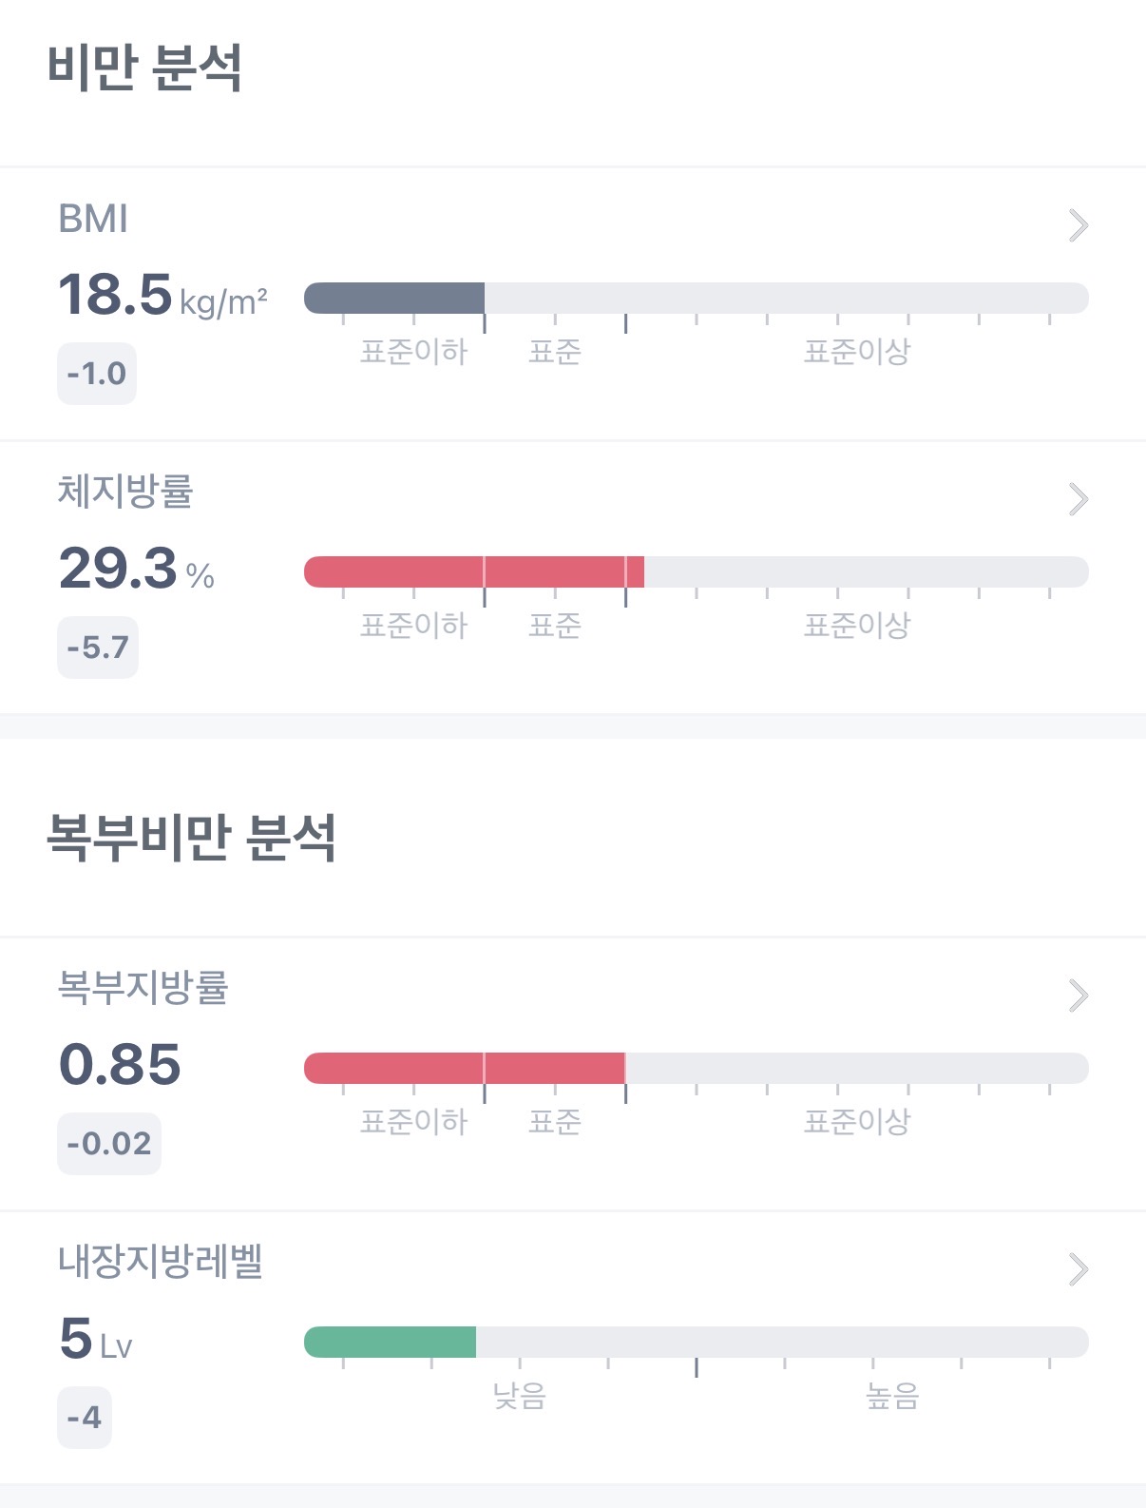Open 내장지방레벨 detail chevron
This screenshot has width=1146, height=1508.
click(1078, 1269)
